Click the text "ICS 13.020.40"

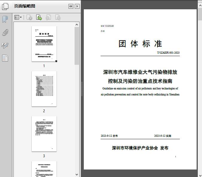click(107, 26)
